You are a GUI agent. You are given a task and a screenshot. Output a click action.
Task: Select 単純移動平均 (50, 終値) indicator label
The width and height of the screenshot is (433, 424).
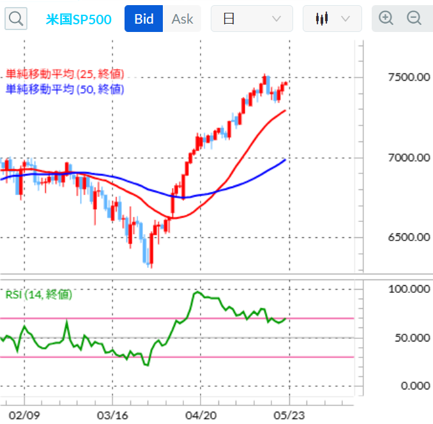(65, 89)
